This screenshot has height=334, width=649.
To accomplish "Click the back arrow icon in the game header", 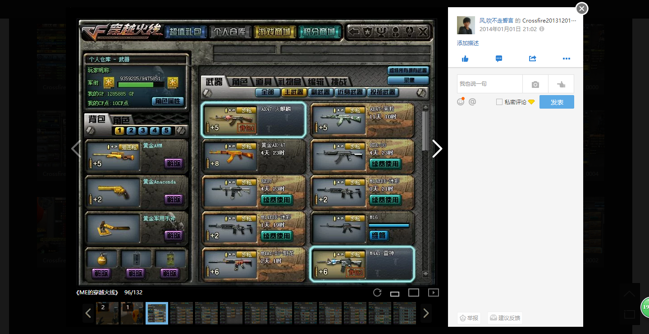I will point(354,32).
